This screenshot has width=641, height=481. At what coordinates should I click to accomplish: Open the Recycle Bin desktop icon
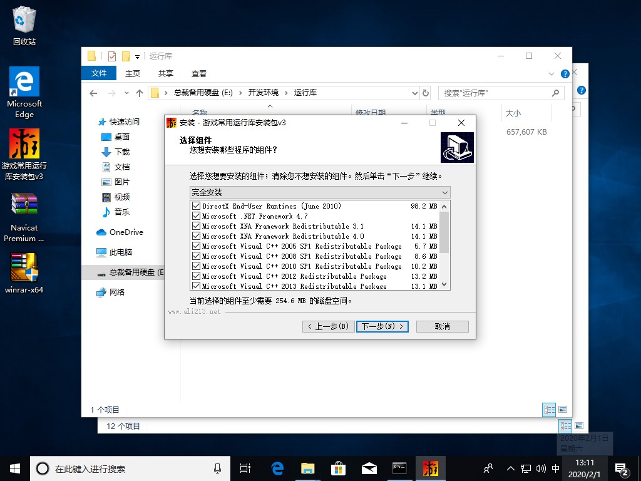[24, 25]
